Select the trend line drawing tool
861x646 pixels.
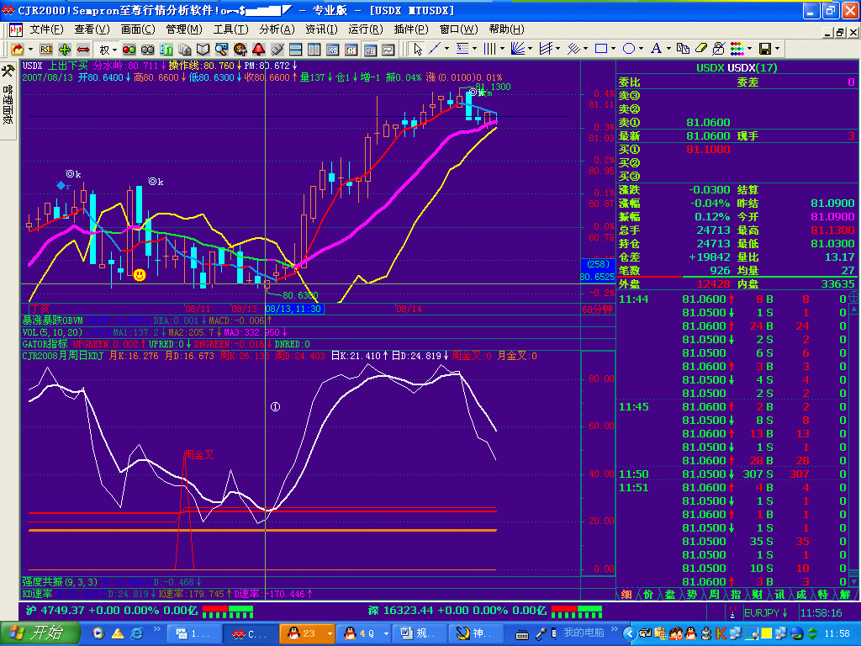click(435, 49)
